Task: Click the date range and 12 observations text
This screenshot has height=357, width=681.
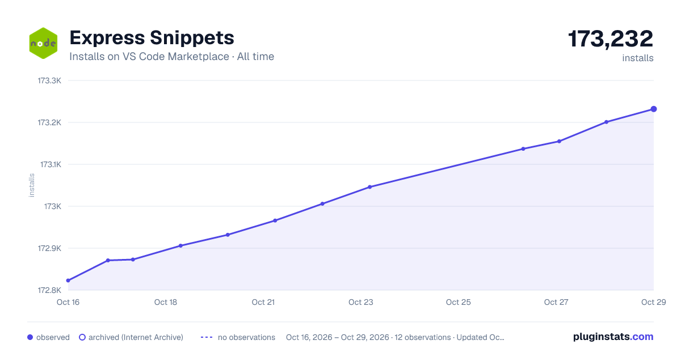Action: click(395, 337)
